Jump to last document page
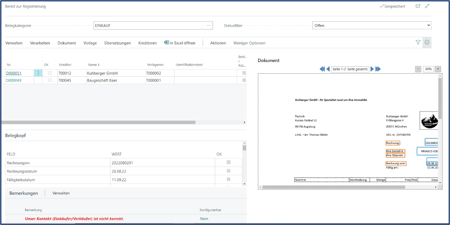Screen dimensions: 450x225 pos(378,69)
